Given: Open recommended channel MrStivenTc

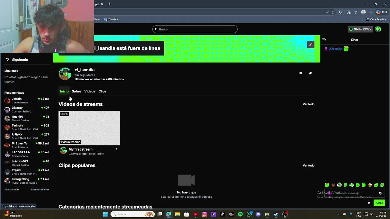Looking at the screenshot, I should pos(27,145).
